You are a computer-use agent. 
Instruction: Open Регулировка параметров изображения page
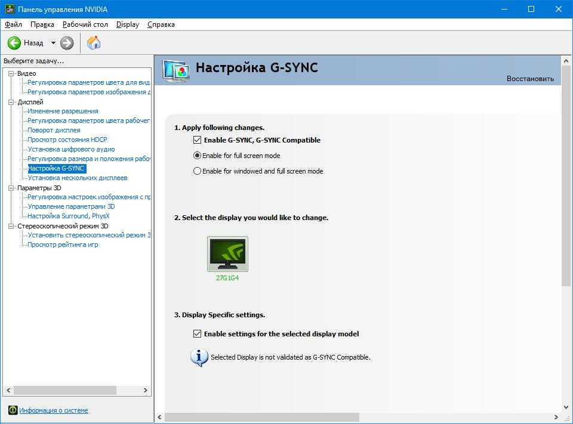tap(89, 92)
